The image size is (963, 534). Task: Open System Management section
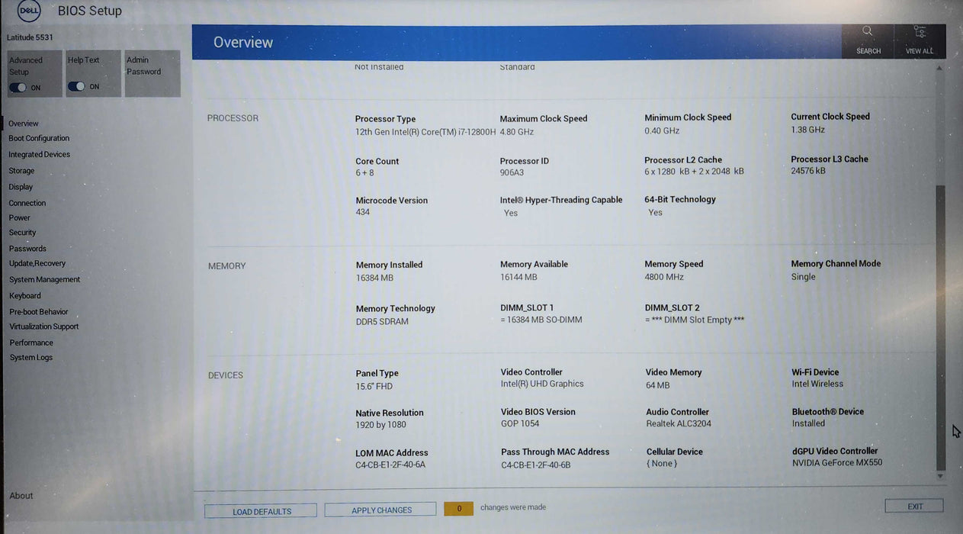pyautogui.click(x=45, y=279)
